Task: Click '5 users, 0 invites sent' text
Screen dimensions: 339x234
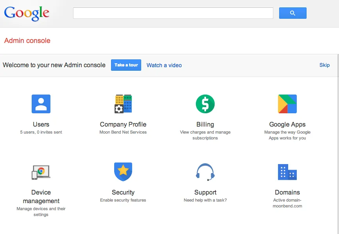Action: (x=41, y=132)
